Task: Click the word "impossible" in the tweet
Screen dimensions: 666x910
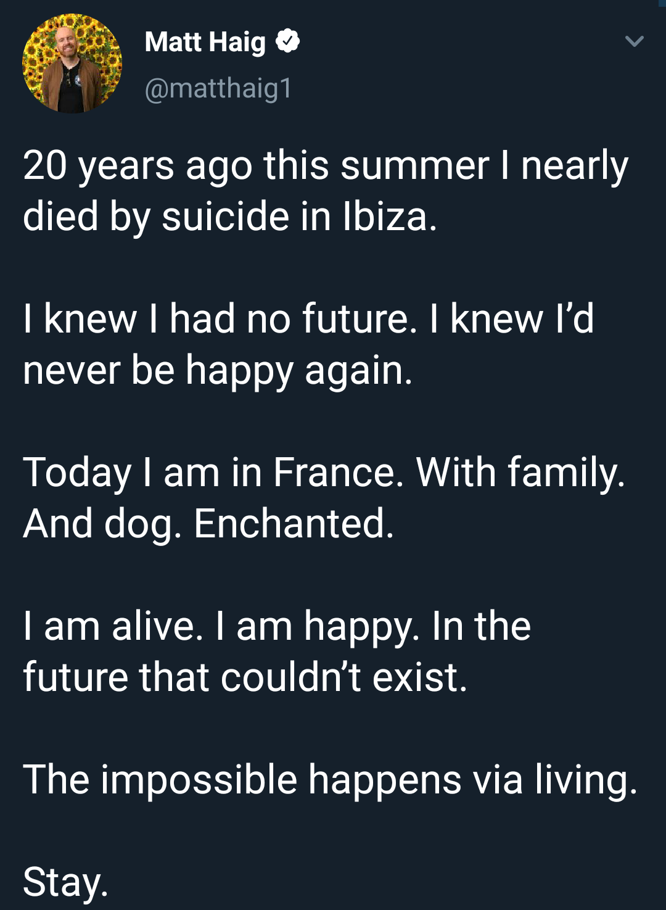Action: click(x=199, y=779)
